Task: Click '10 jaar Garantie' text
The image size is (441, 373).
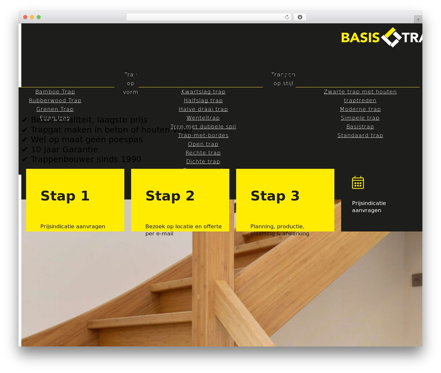Action: click(x=64, y=149)
